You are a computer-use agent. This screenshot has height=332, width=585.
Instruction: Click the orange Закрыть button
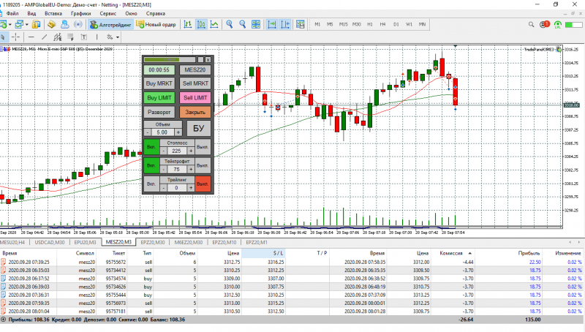195,112
